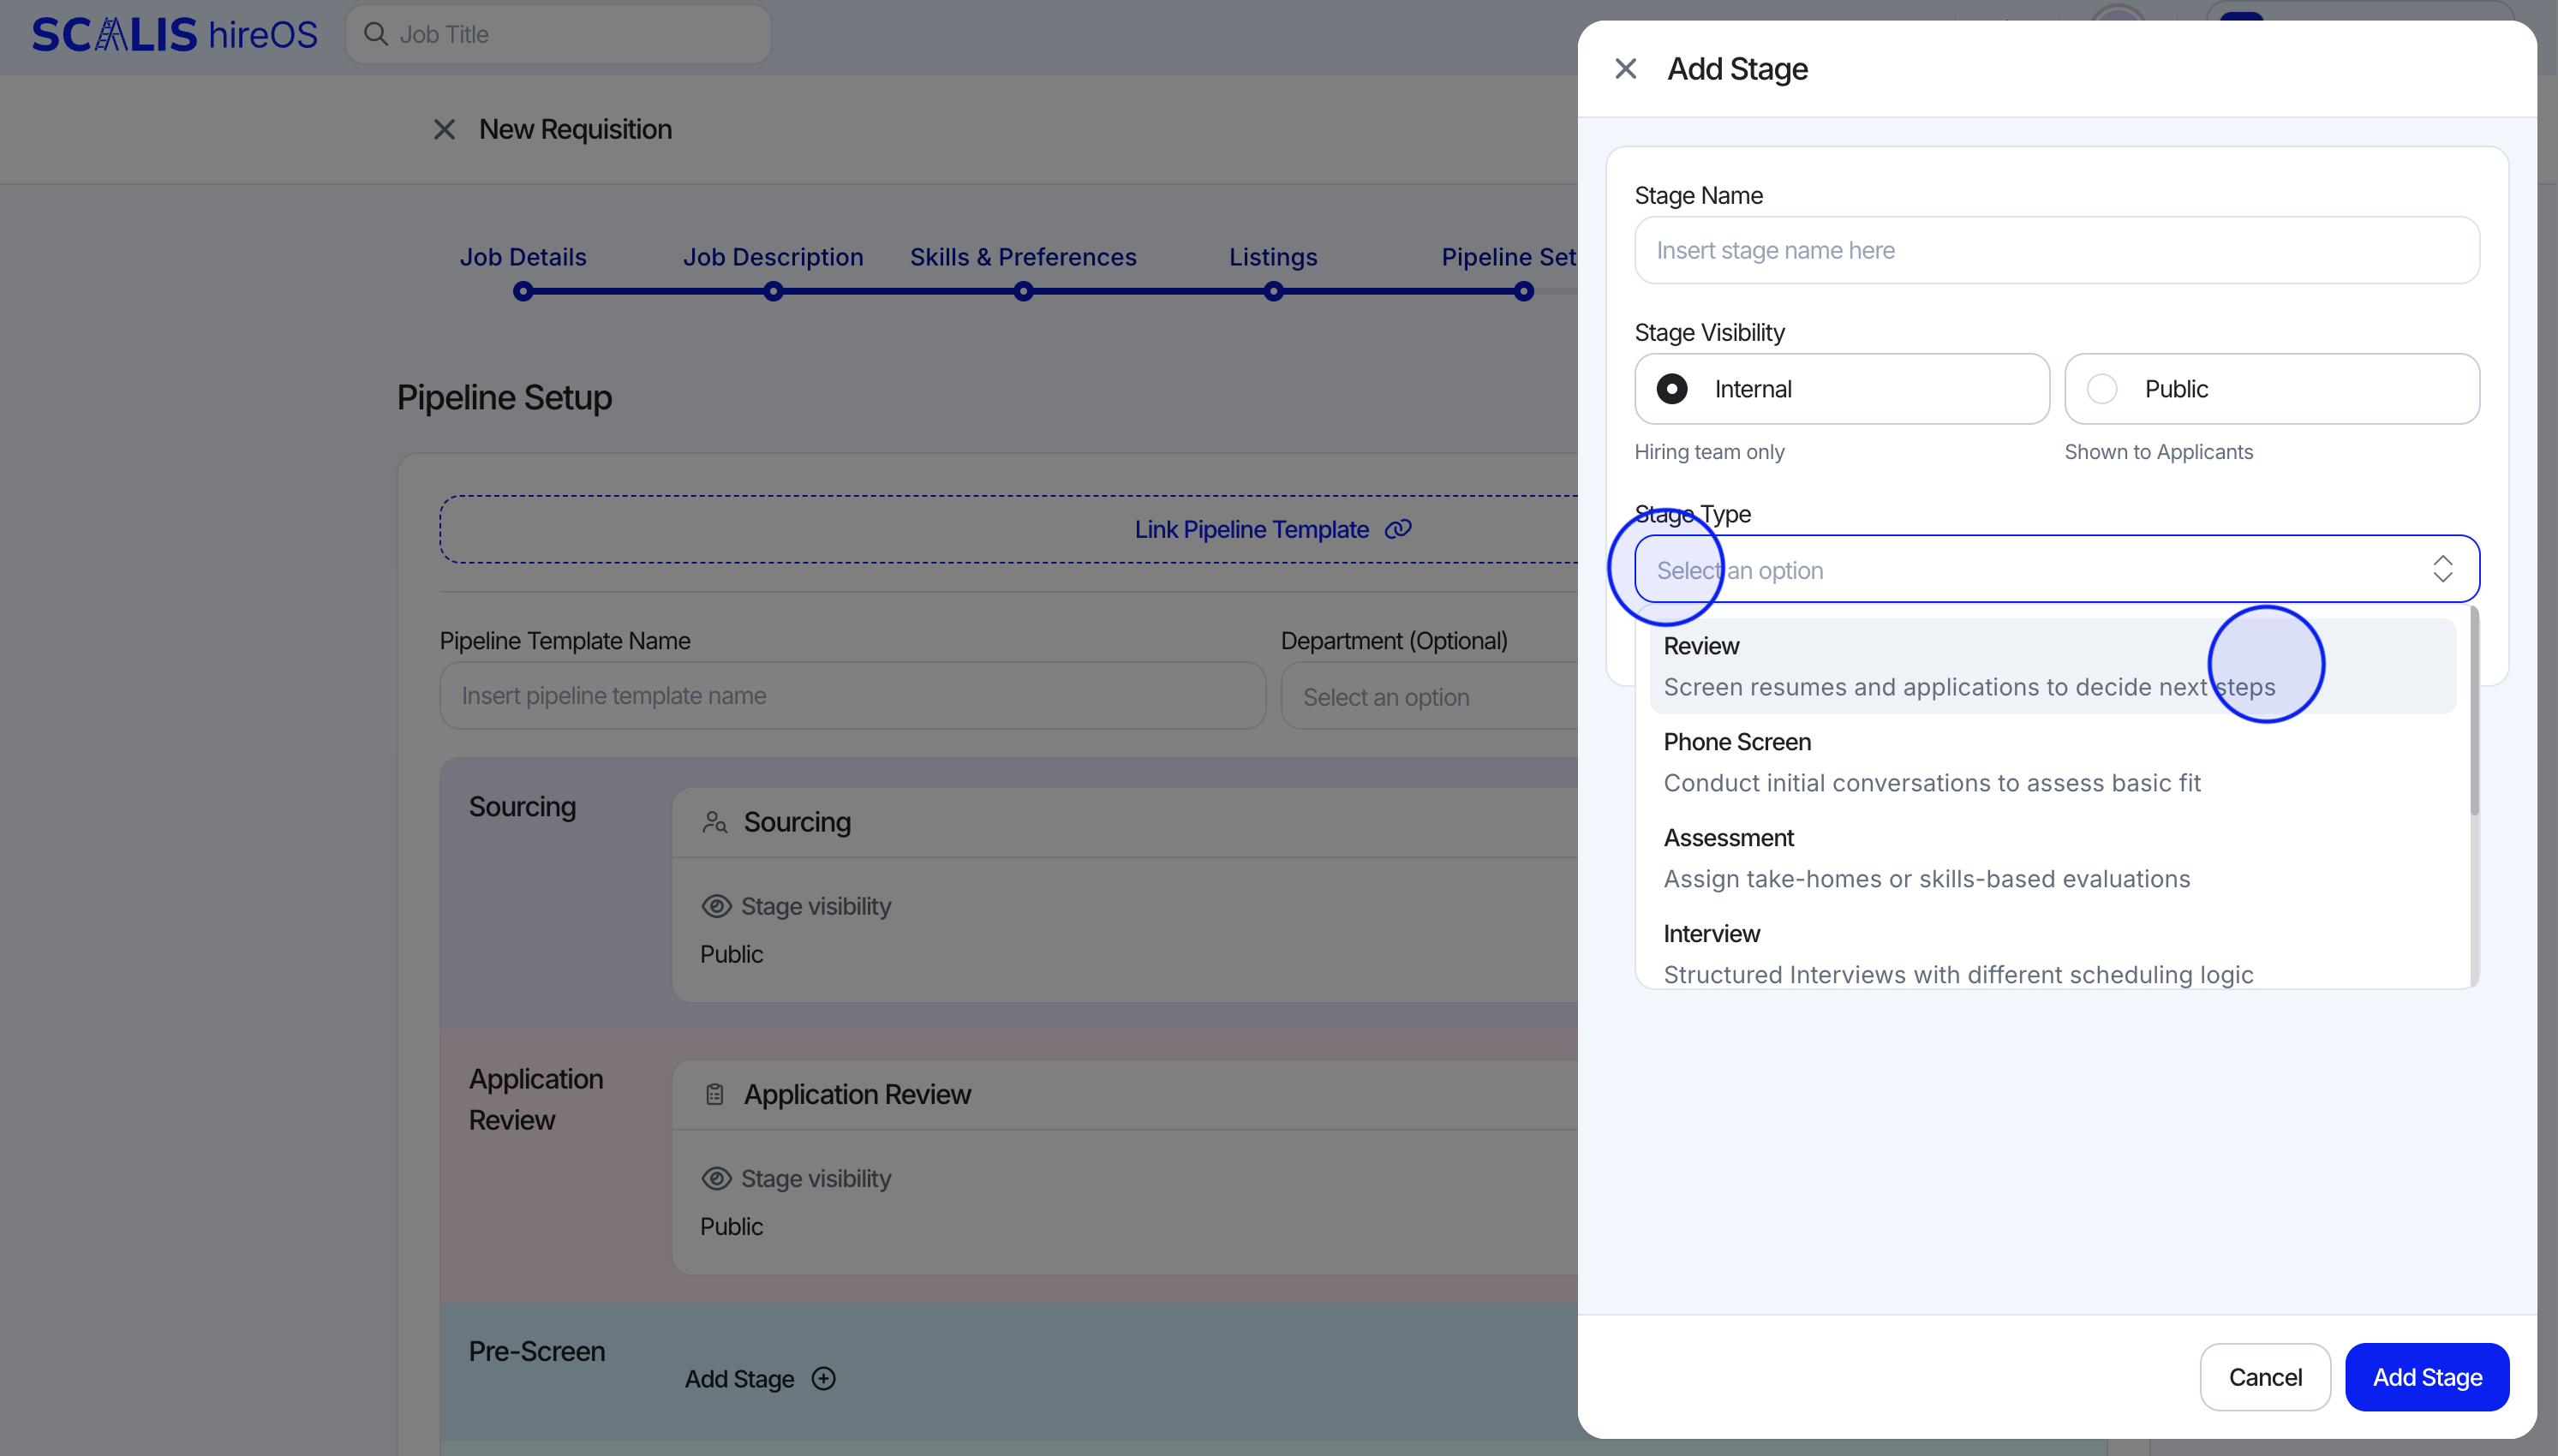This screenshot has height=1456, width=2558.
Task: Open the Stage Type dropdown chevrons
Action: click(x=2442, y=569)
